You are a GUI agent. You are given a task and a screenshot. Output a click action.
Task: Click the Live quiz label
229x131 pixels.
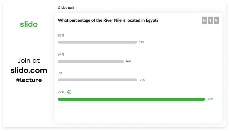(x=68, y=8)
